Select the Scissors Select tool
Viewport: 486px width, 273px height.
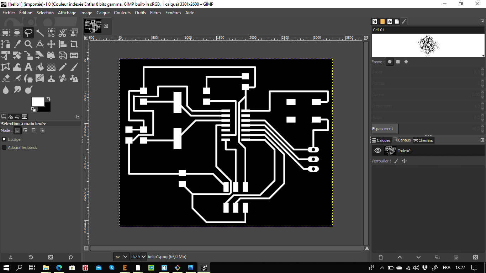pos(63,33)
